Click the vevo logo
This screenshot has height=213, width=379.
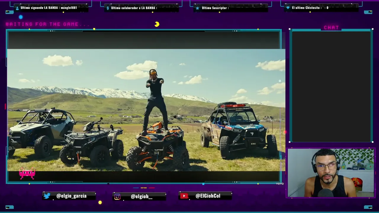(280, 183)
